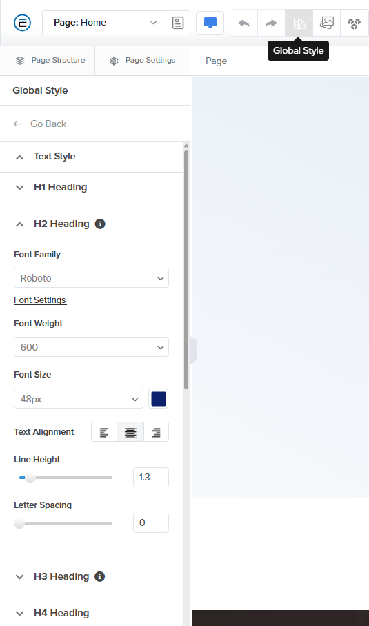Open the Global Style toolbar icon
This screenshot has height=626, width=369.
pos(299,23)
